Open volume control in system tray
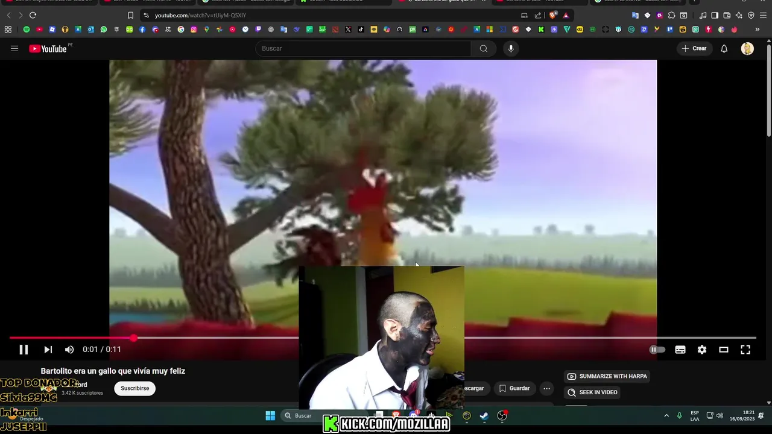 click(720, 416)
